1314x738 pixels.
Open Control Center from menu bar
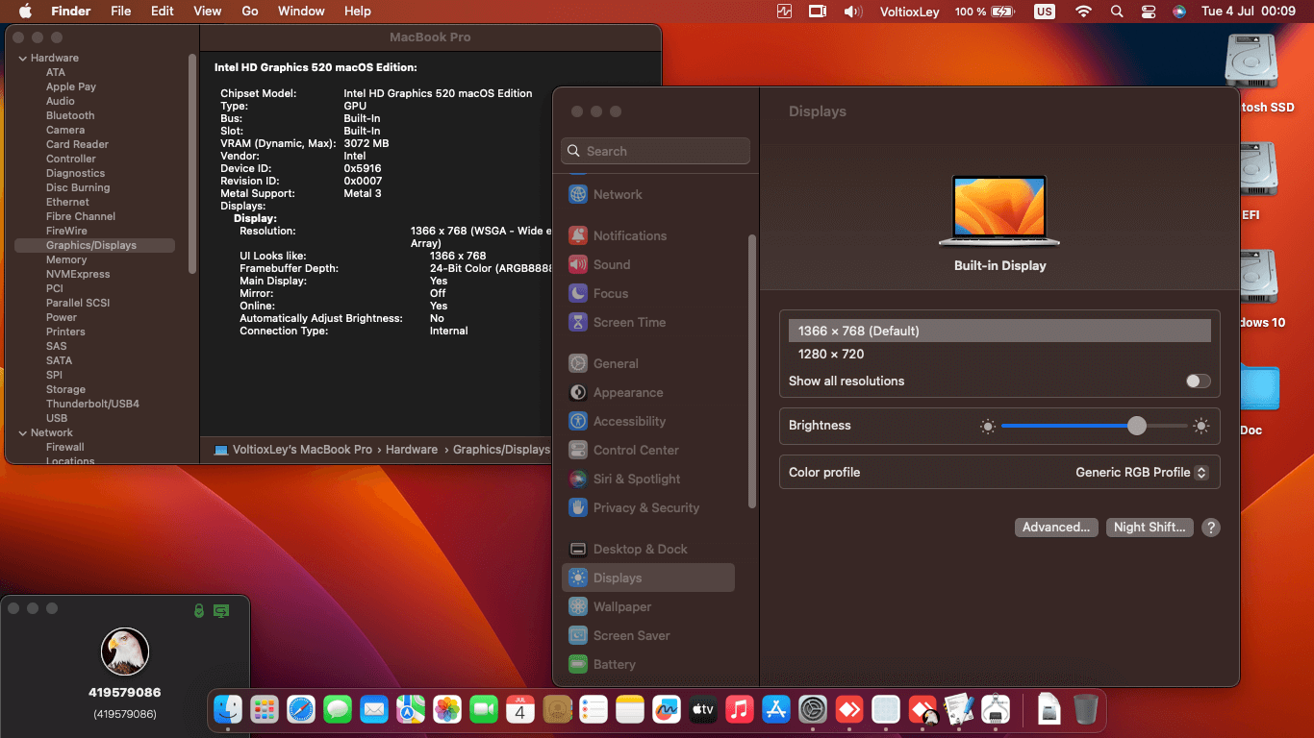tap(1149, 12)
